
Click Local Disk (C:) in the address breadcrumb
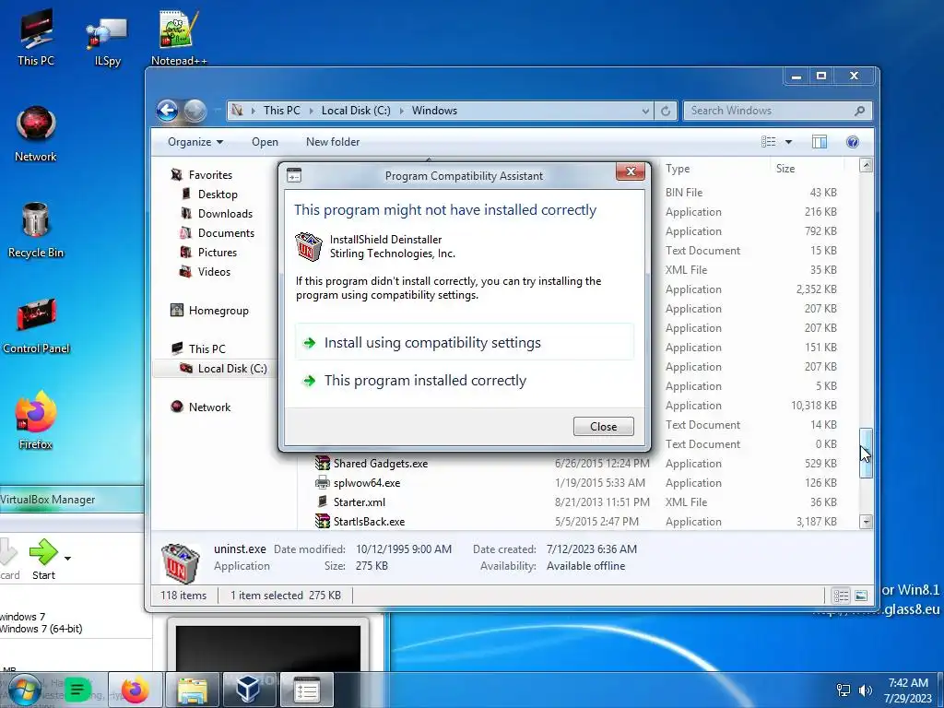point(356,111)
